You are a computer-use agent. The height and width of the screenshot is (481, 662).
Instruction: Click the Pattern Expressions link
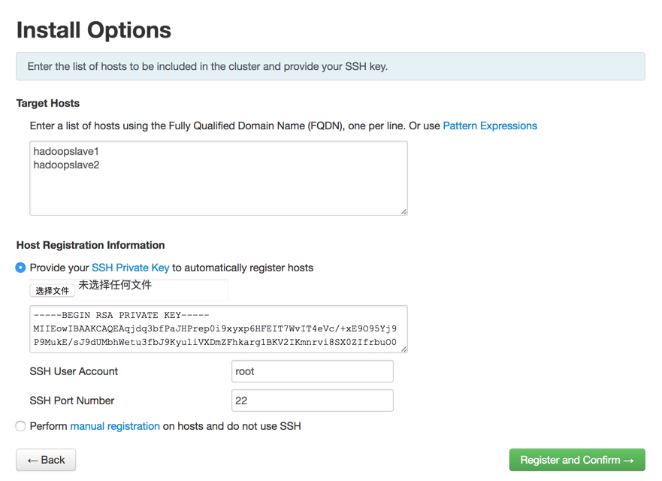[489, 126]
